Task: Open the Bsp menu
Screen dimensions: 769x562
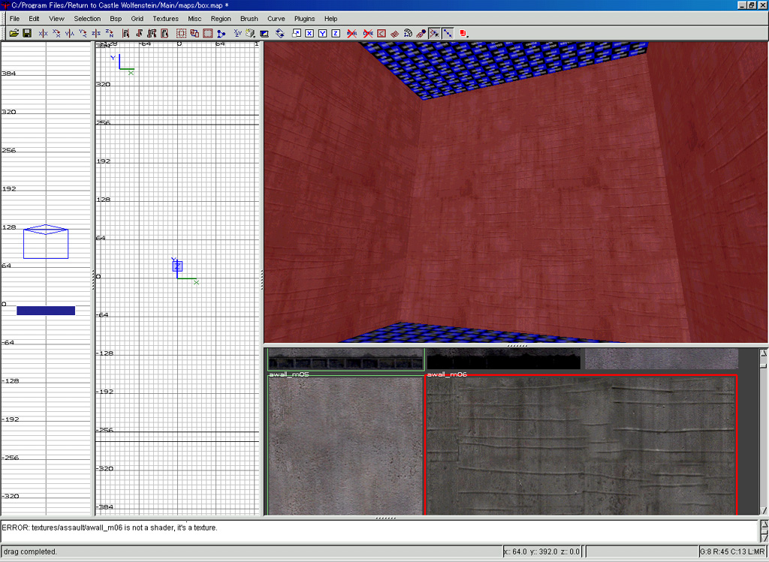Action: (116, 19)
